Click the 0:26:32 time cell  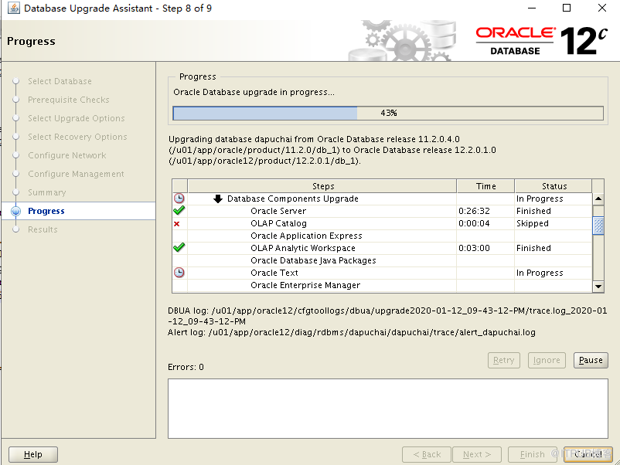[485, 211]
